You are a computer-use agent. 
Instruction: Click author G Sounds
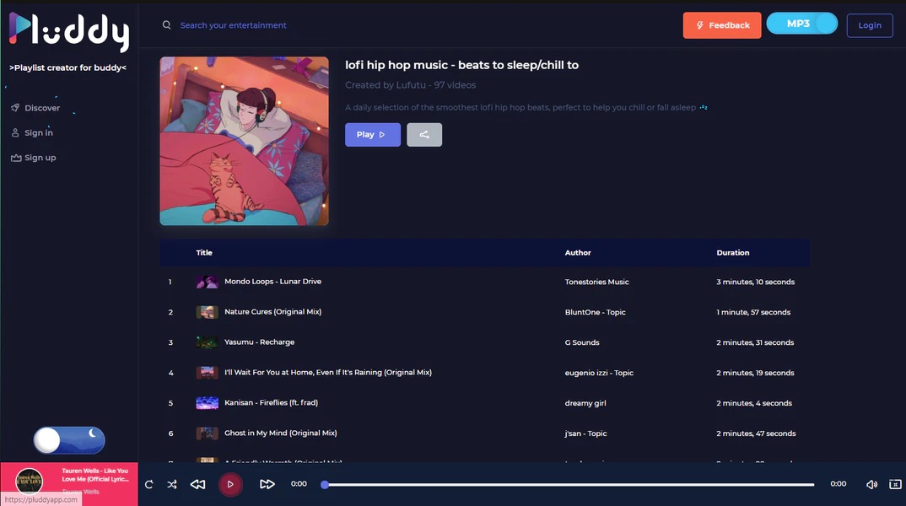click(x=582, y=342)
